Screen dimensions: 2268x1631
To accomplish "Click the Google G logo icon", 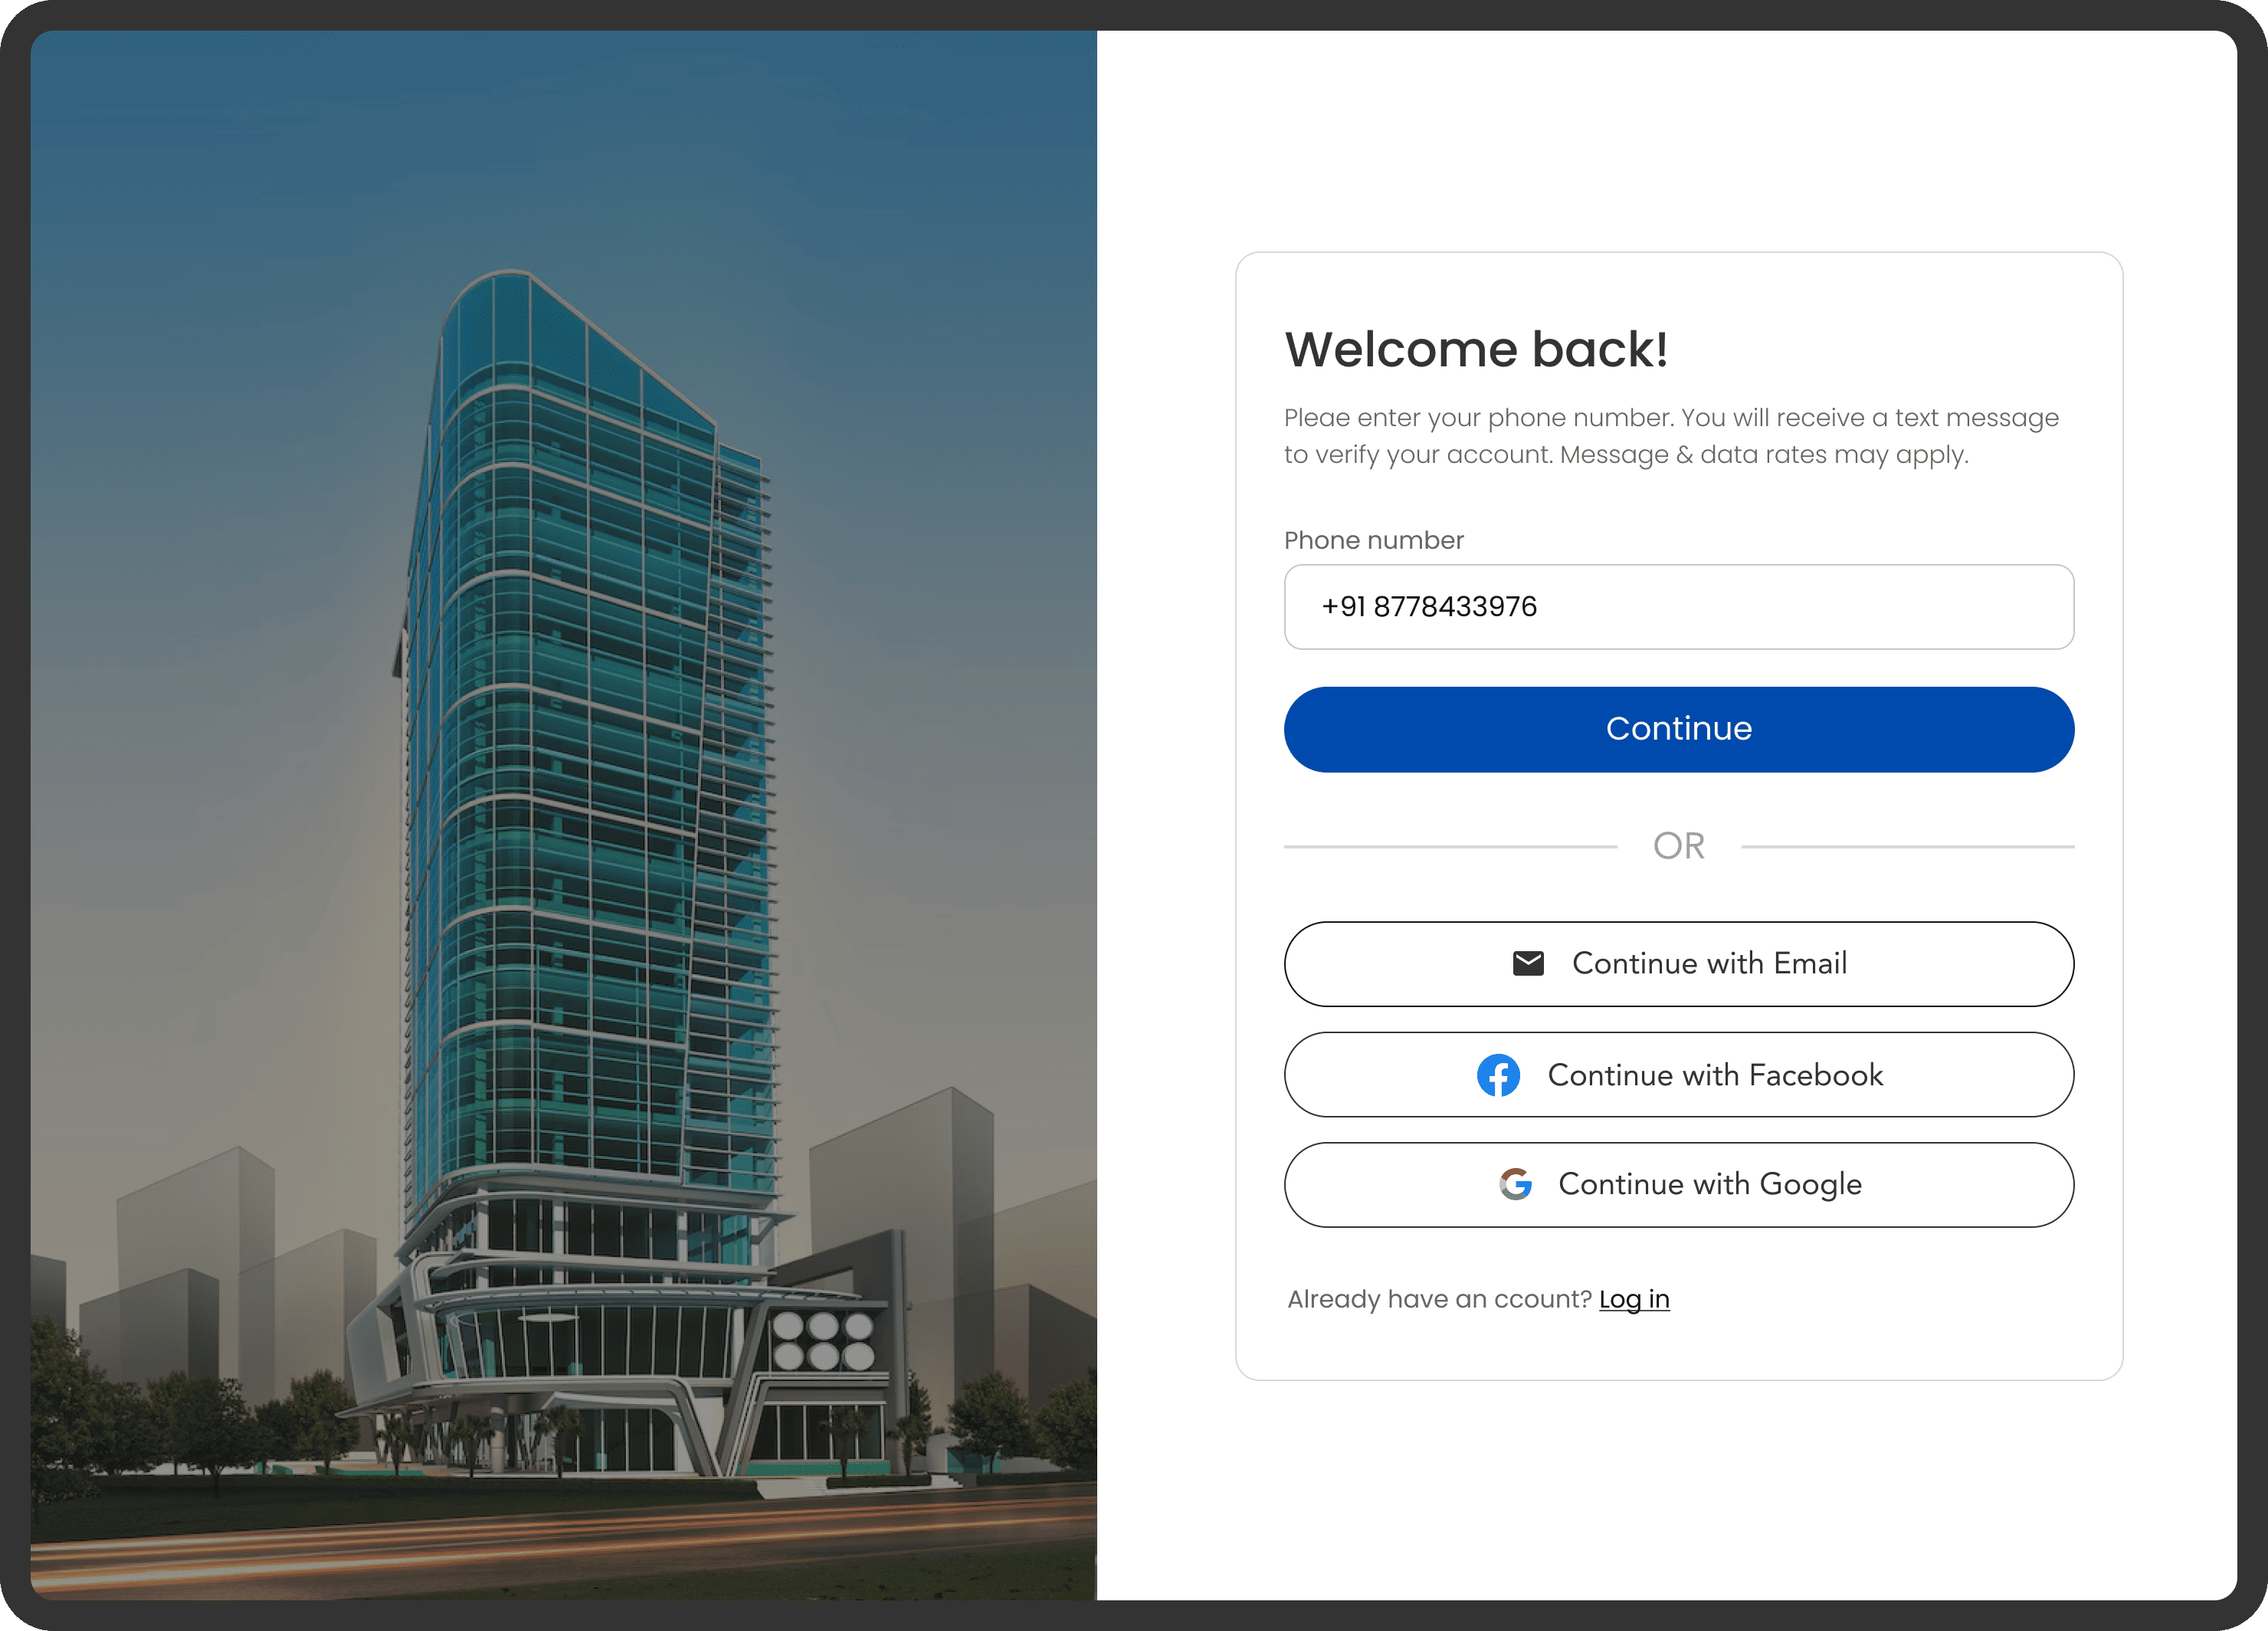I will tap(1515, 1184).
